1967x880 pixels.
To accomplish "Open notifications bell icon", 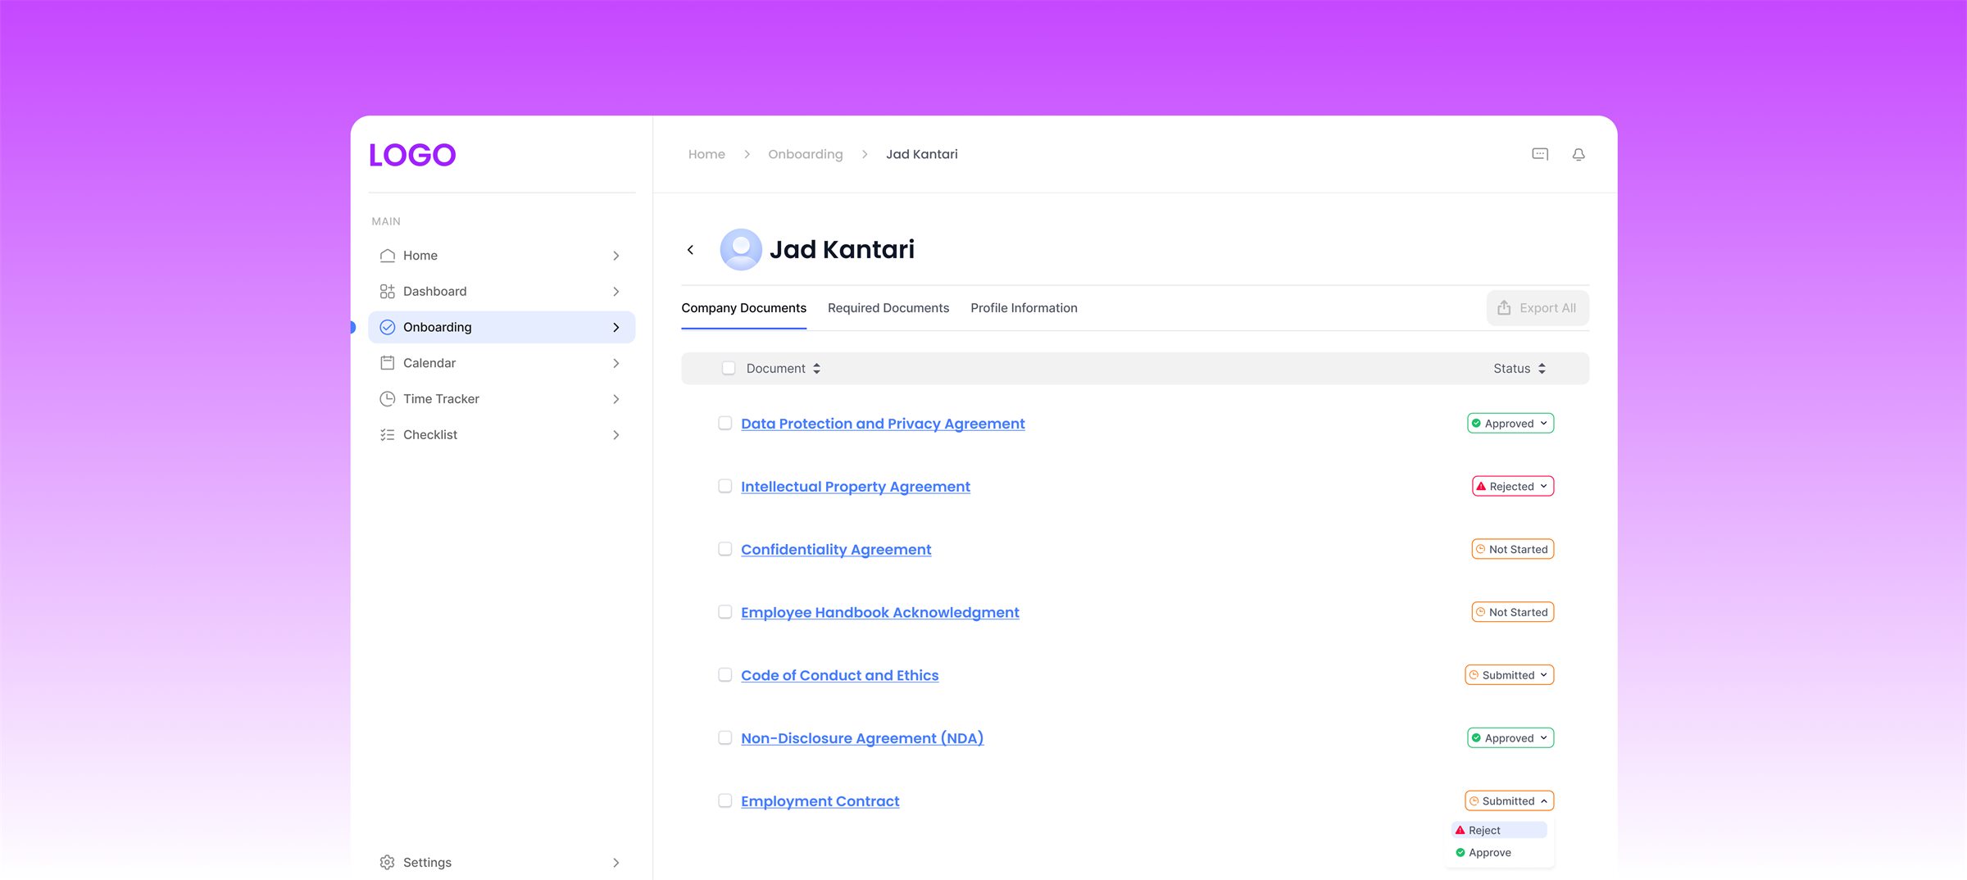I will point(1579,154).
